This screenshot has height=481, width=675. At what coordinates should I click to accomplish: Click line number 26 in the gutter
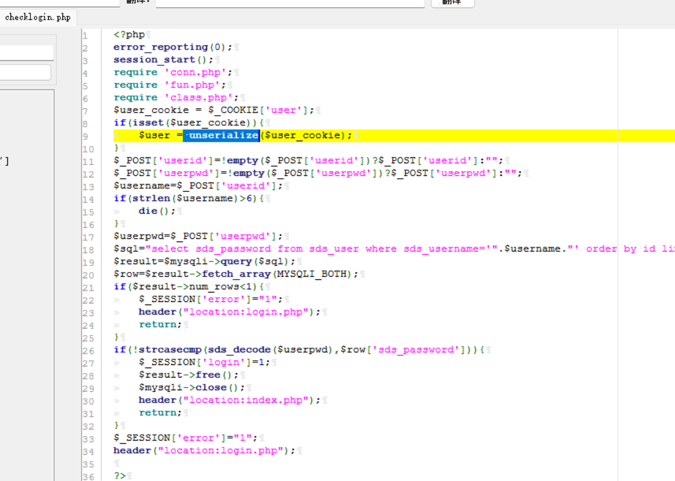coord(88,351)
